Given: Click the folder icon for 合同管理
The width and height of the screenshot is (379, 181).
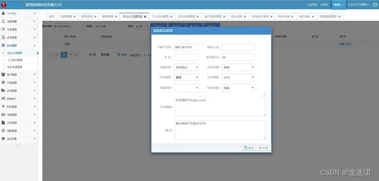Looking at the screenshot, I should pos(3,90).
